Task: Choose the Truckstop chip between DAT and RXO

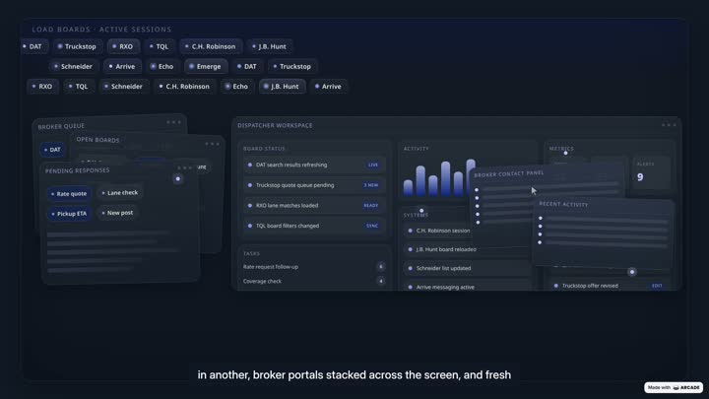Action: [x=77, y=46]
